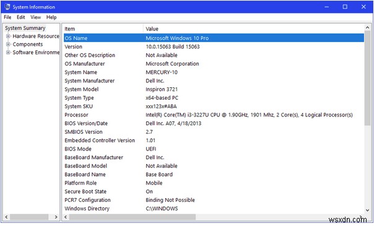Select the Software Environment tree item

click(x=36, y=53)
